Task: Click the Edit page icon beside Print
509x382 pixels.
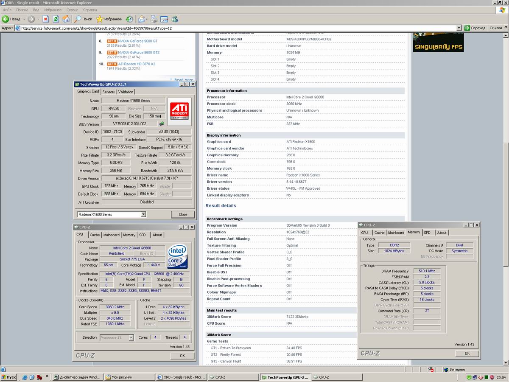Action: pos(164,19)
